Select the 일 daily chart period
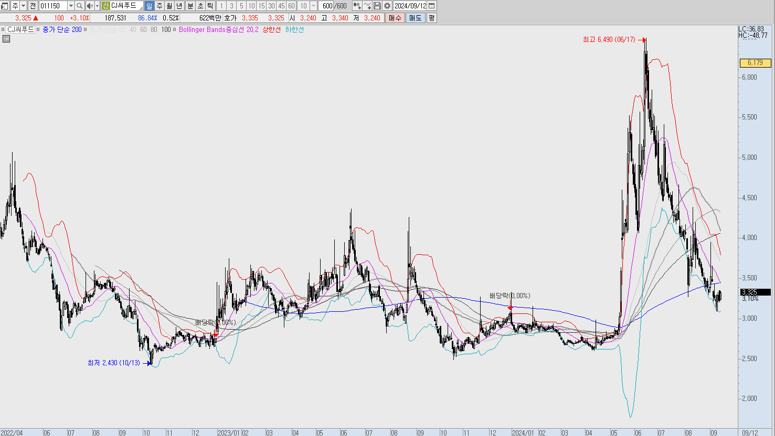 click(150, 6)
